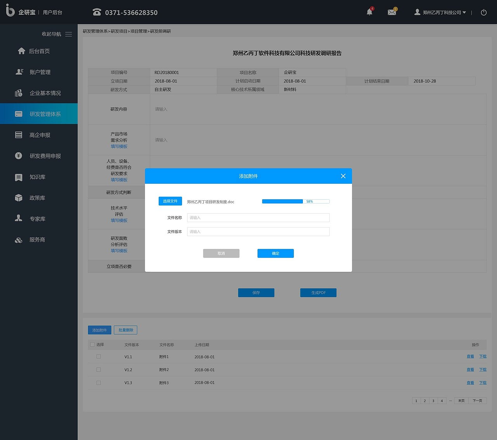Click the 选择文件 button
497x440 pixels.
[170, 201]
